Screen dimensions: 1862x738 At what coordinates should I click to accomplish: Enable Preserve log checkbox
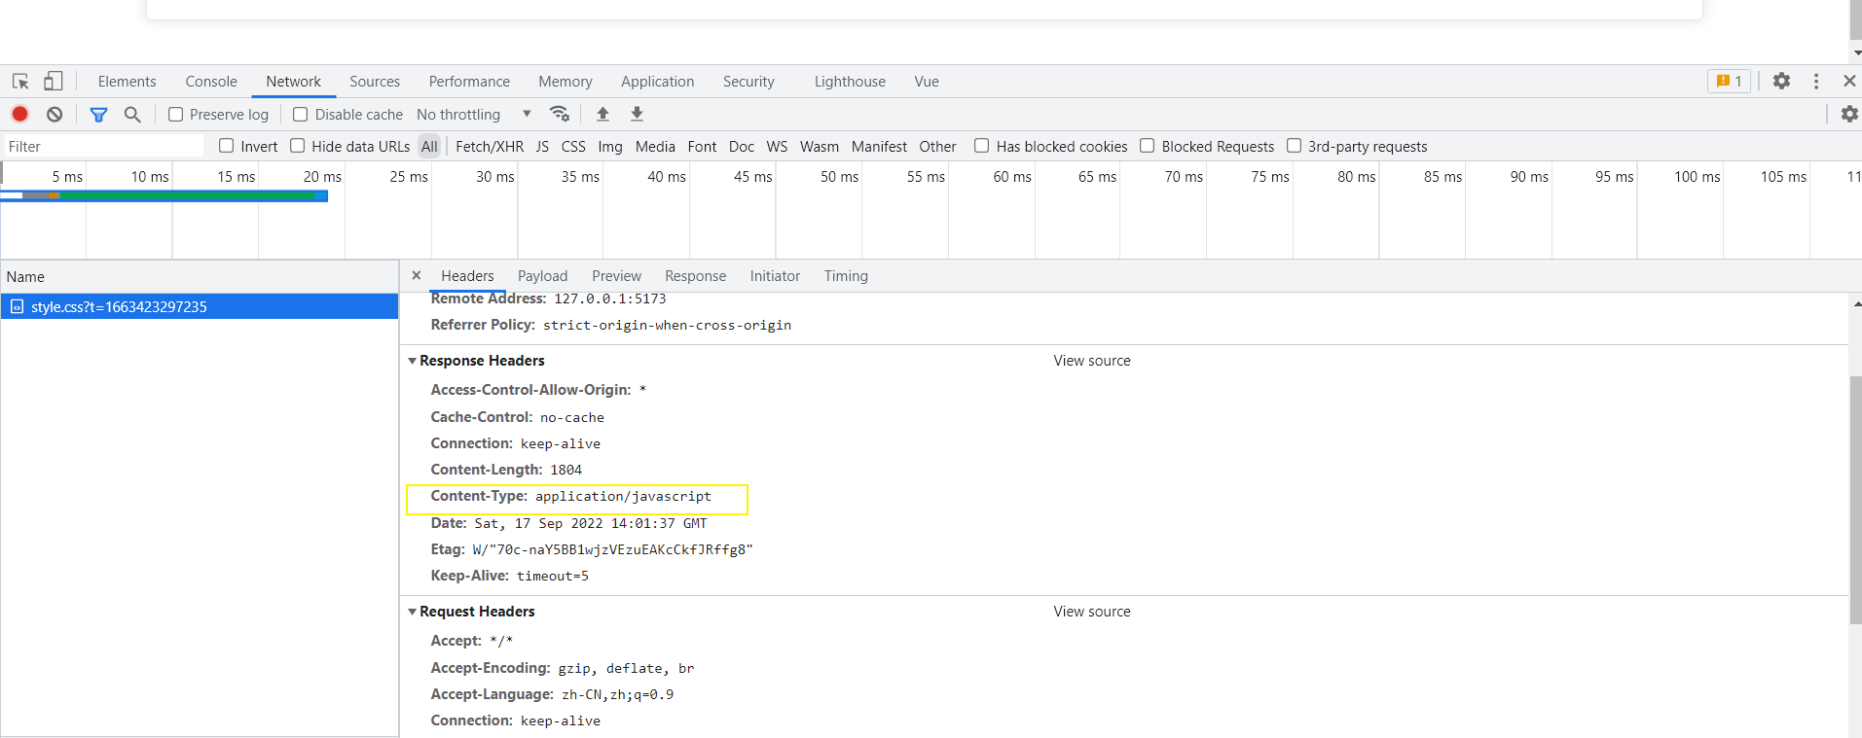(x=176, y=115)
